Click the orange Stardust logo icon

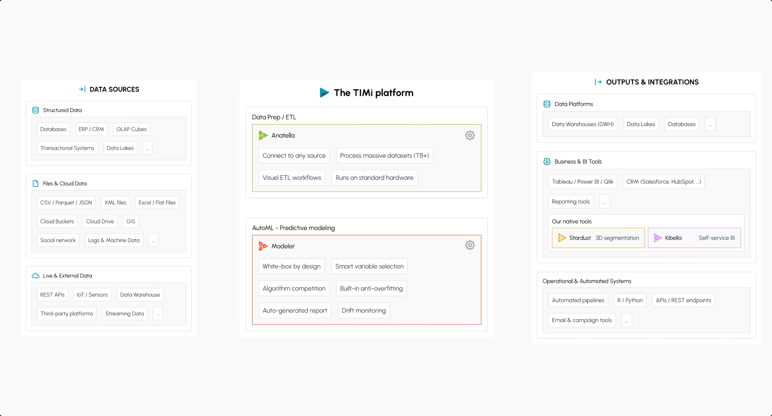coord(562,238)
